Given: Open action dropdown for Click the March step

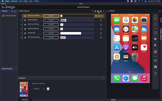Looking at the screenshot, I should (51, 20).
